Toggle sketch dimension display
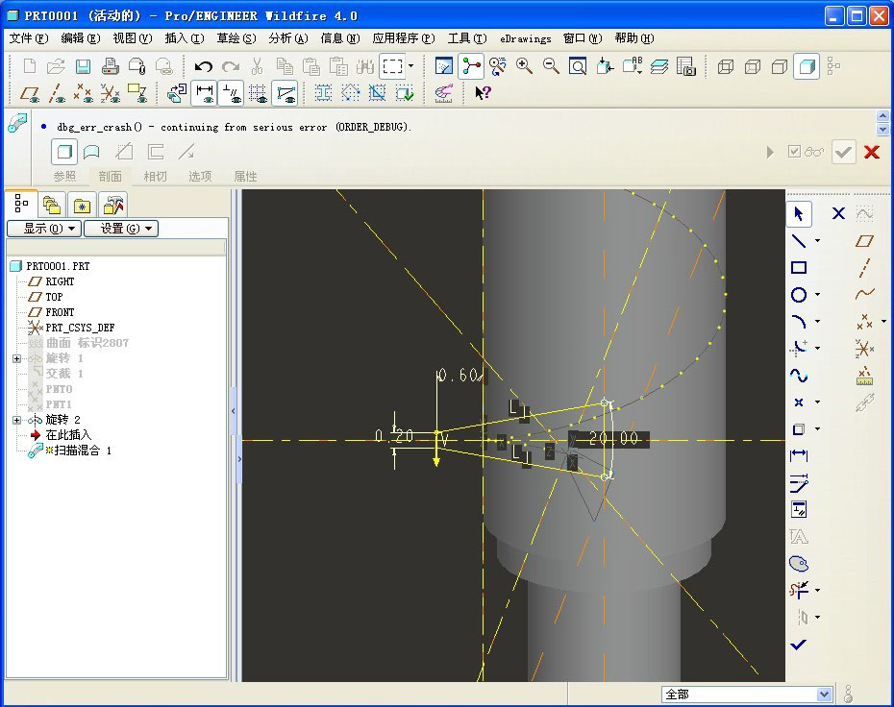This screenshot has width=894, height=707. click(x=204, y=93)
